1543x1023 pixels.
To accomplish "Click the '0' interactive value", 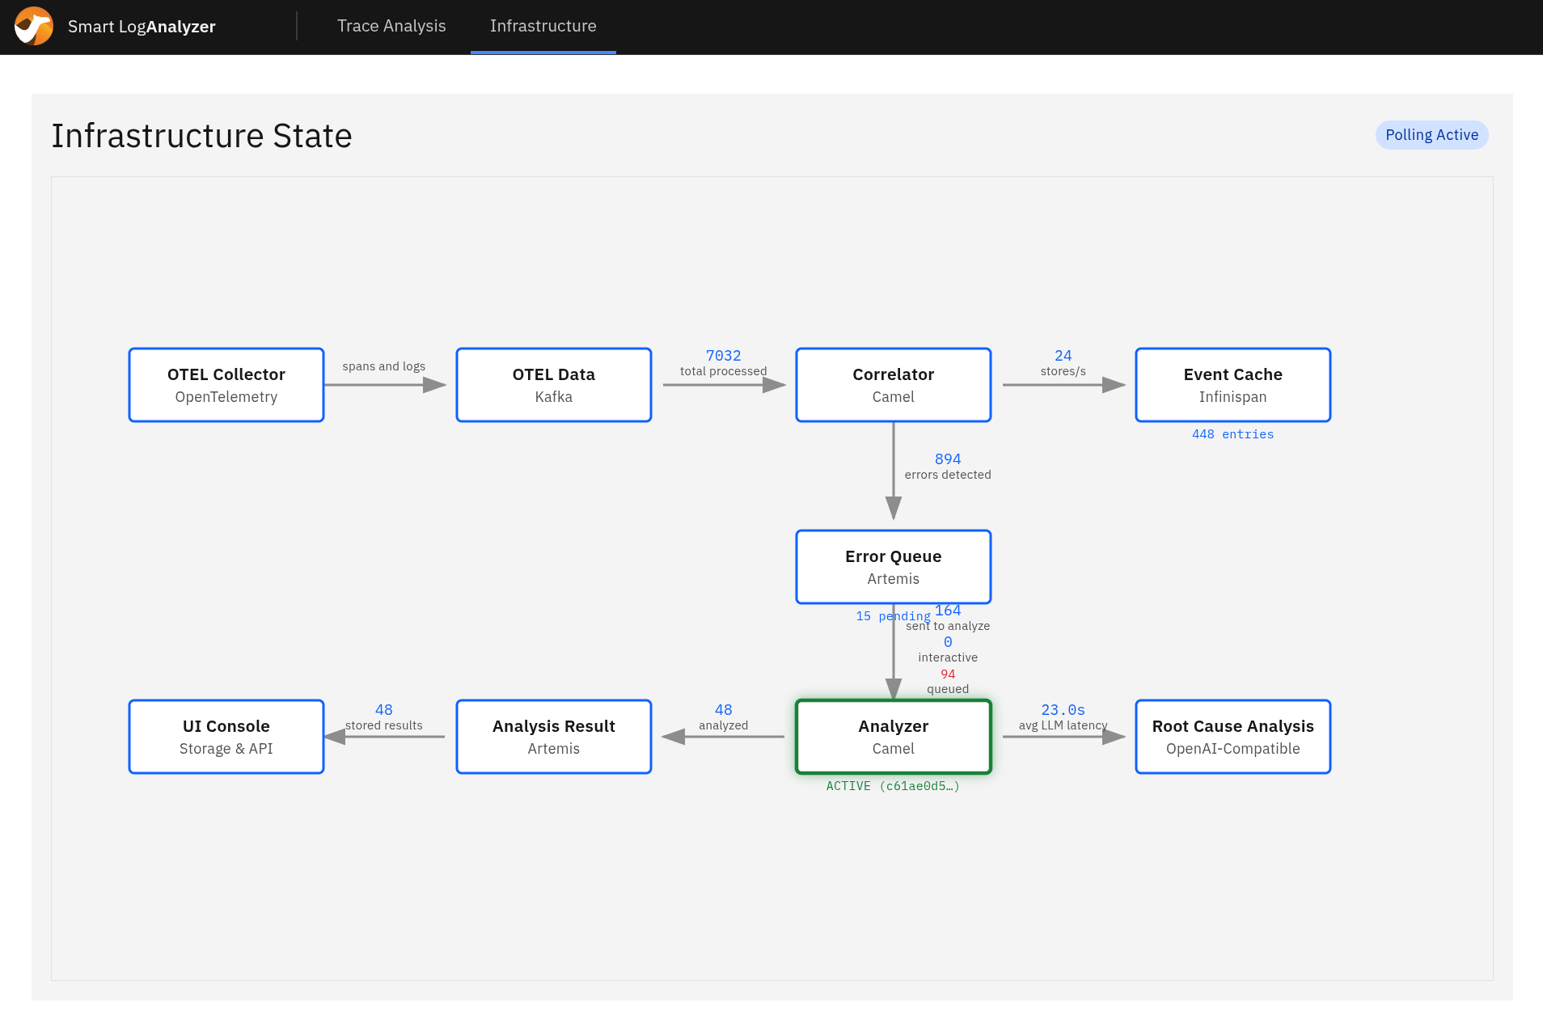I will 948,642.
